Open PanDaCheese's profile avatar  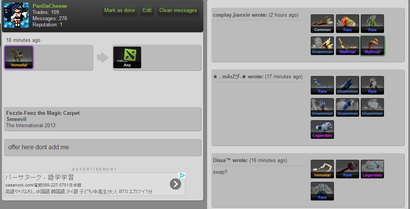click(16, 15)
